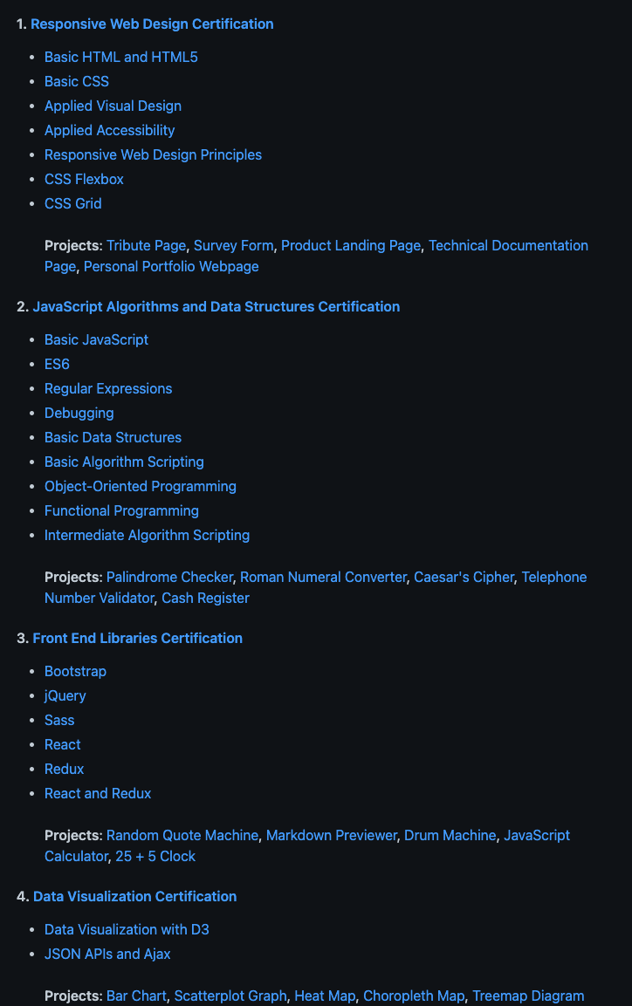The image size is (632, 1006).
Task: Open the CSS Flexbox link
Action: click(84, 179)
